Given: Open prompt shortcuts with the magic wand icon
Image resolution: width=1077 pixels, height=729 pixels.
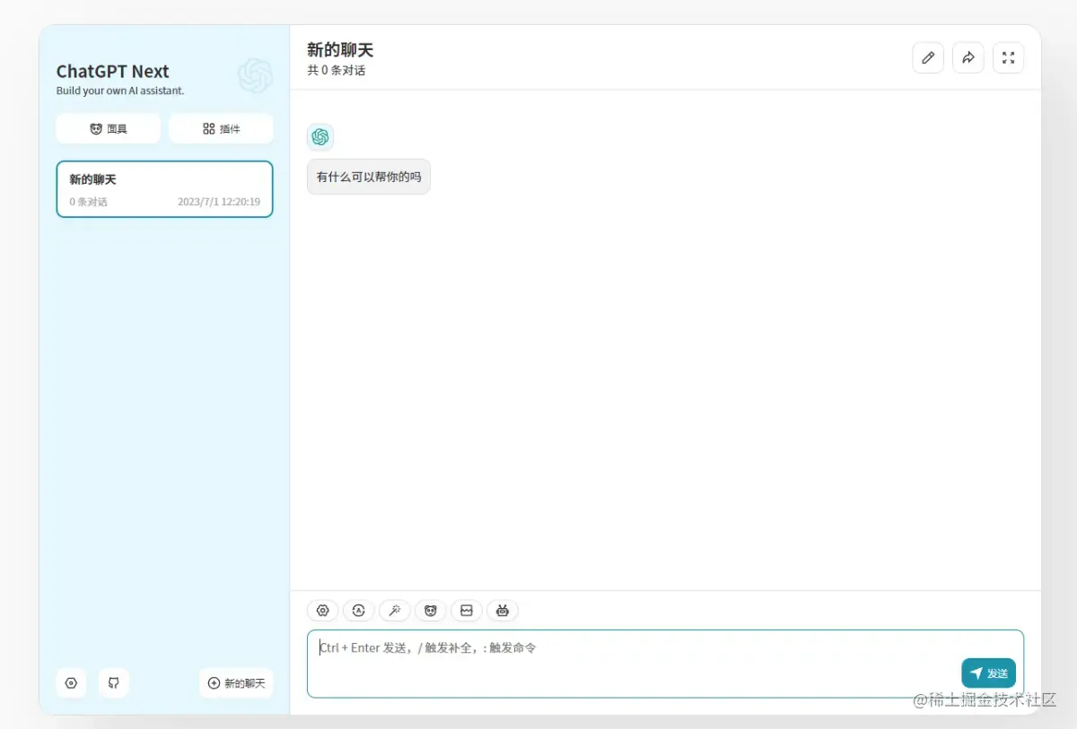Looking at the screenshot, I should [395, 611].
